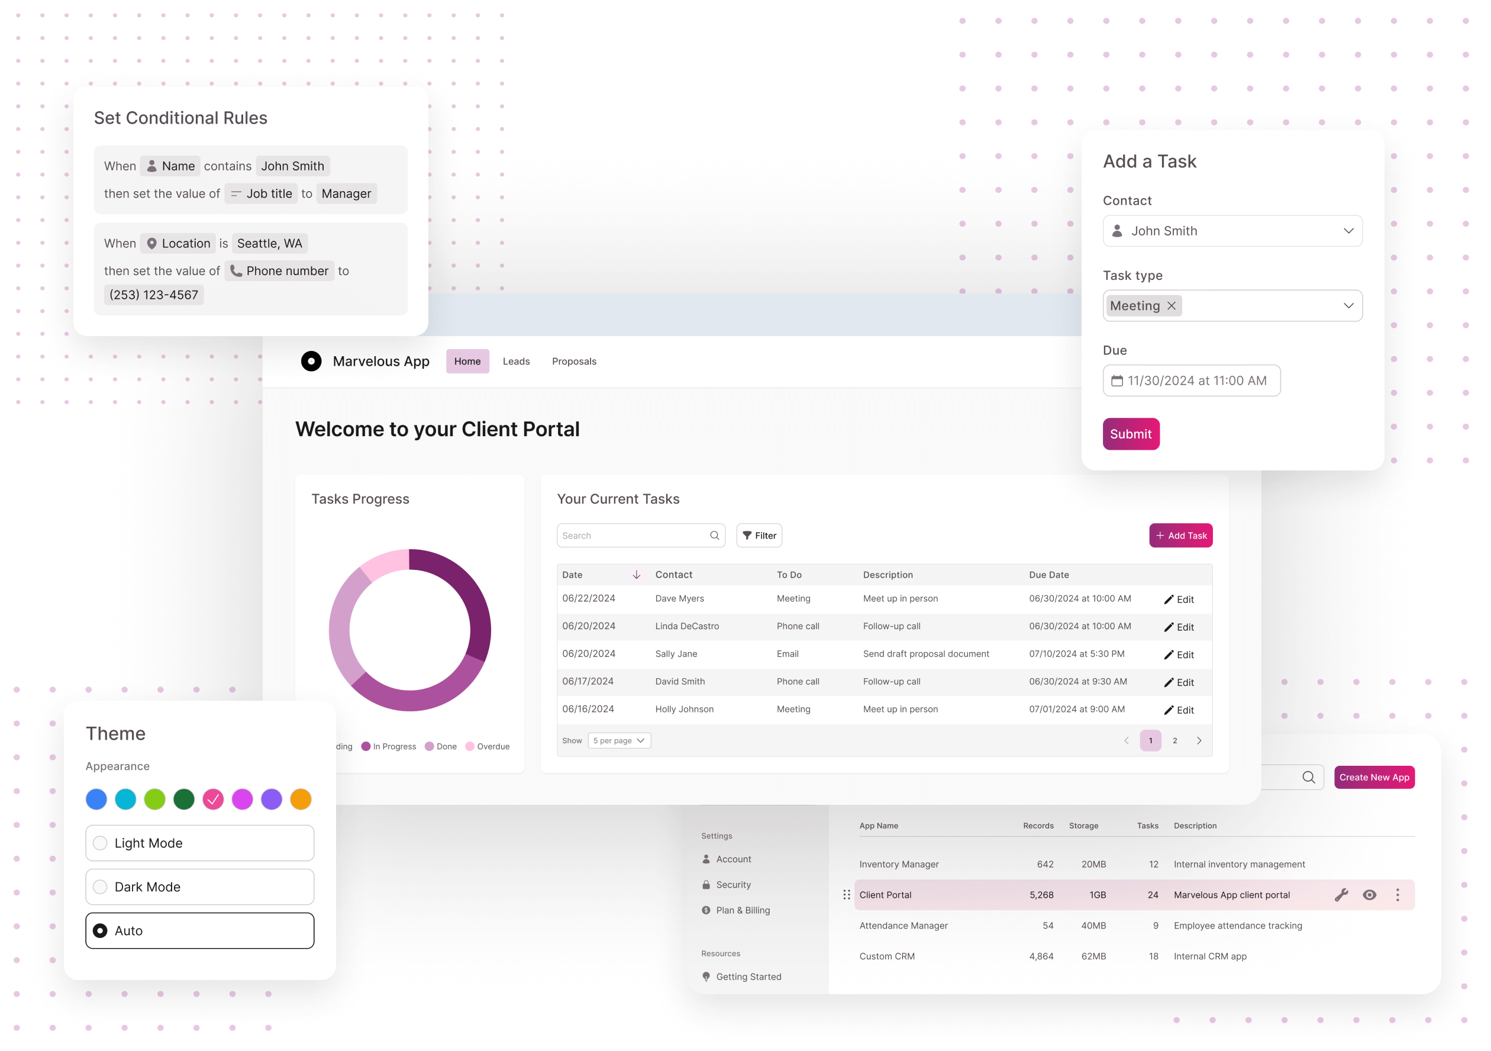1491x1051 pixels.
Task: Select the Dark Mode radio option
Action: [x=200, y=886]
